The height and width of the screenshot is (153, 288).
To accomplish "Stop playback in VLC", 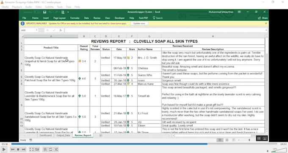I will 18,150.
